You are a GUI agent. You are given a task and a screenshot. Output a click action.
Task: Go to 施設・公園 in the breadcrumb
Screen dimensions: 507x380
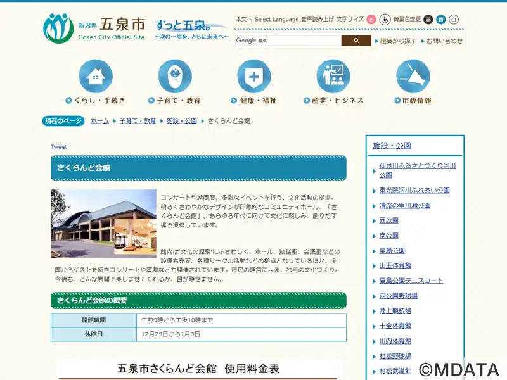(x=182, y=121)
